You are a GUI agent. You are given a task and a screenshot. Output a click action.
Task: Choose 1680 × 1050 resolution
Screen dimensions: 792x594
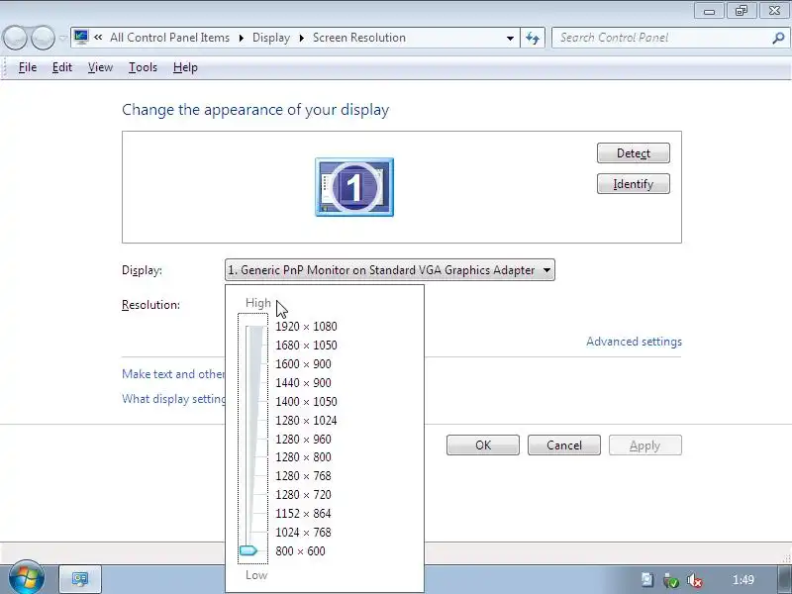pos(306,346)
